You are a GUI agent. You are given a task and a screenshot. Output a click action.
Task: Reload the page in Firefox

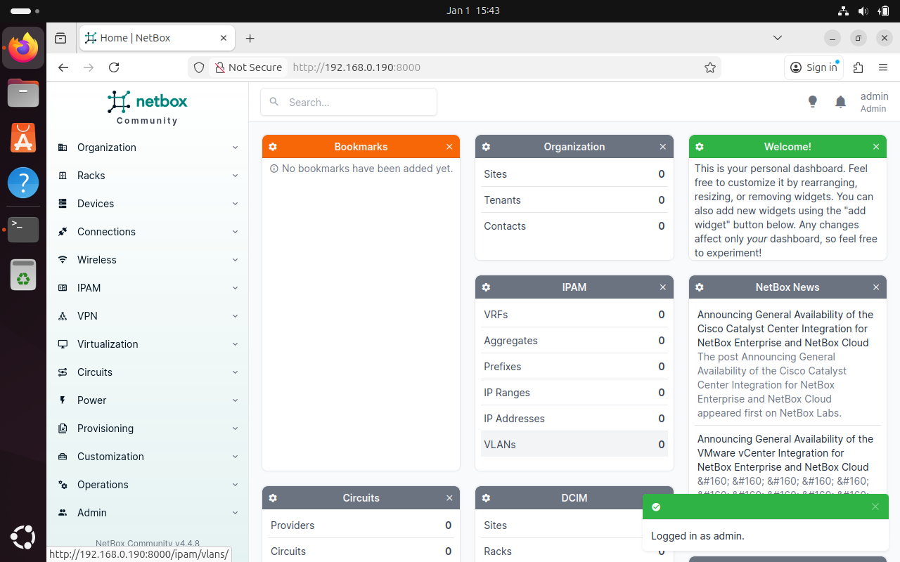(x=114, y=67)
